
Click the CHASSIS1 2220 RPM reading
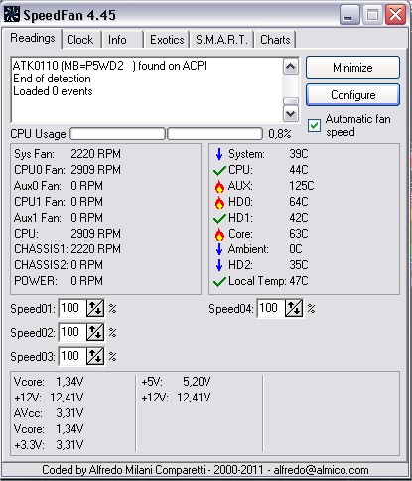pyautogui.click(x=68, y=249)
